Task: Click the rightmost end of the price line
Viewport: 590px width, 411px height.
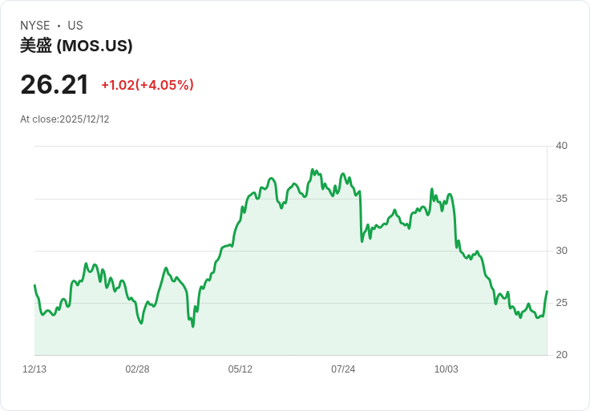Action: (x=547, y=292)
